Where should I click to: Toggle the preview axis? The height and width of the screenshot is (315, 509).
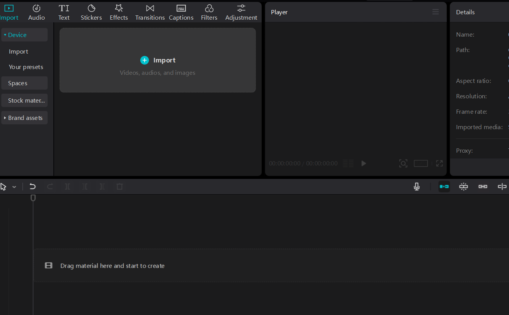coord(502,187)
